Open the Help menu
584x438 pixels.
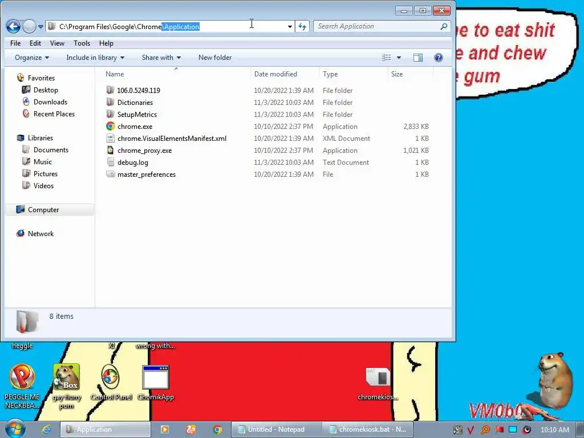pyautogui.click(x=106, y=43)
